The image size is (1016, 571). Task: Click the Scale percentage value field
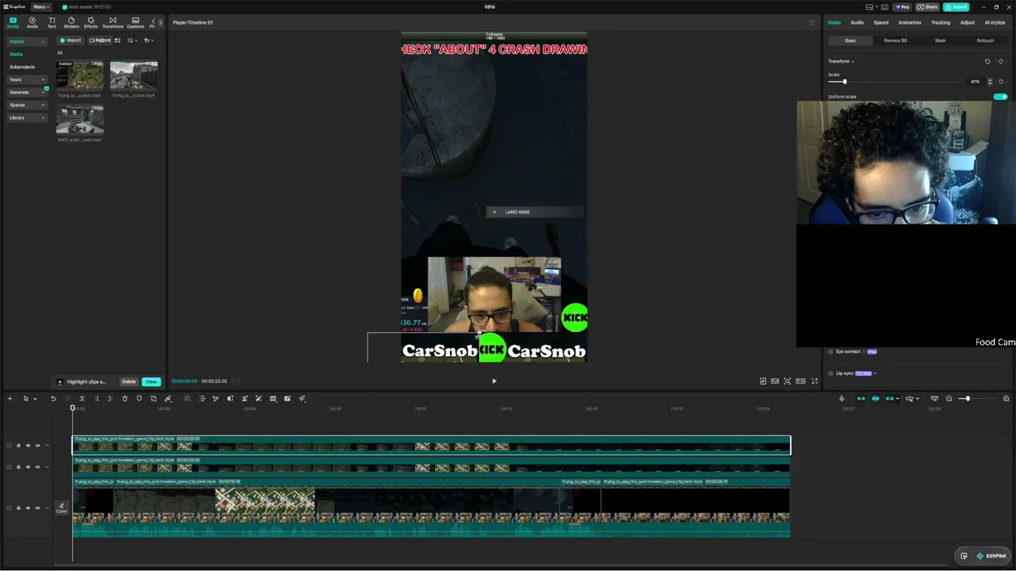[976, 82]
